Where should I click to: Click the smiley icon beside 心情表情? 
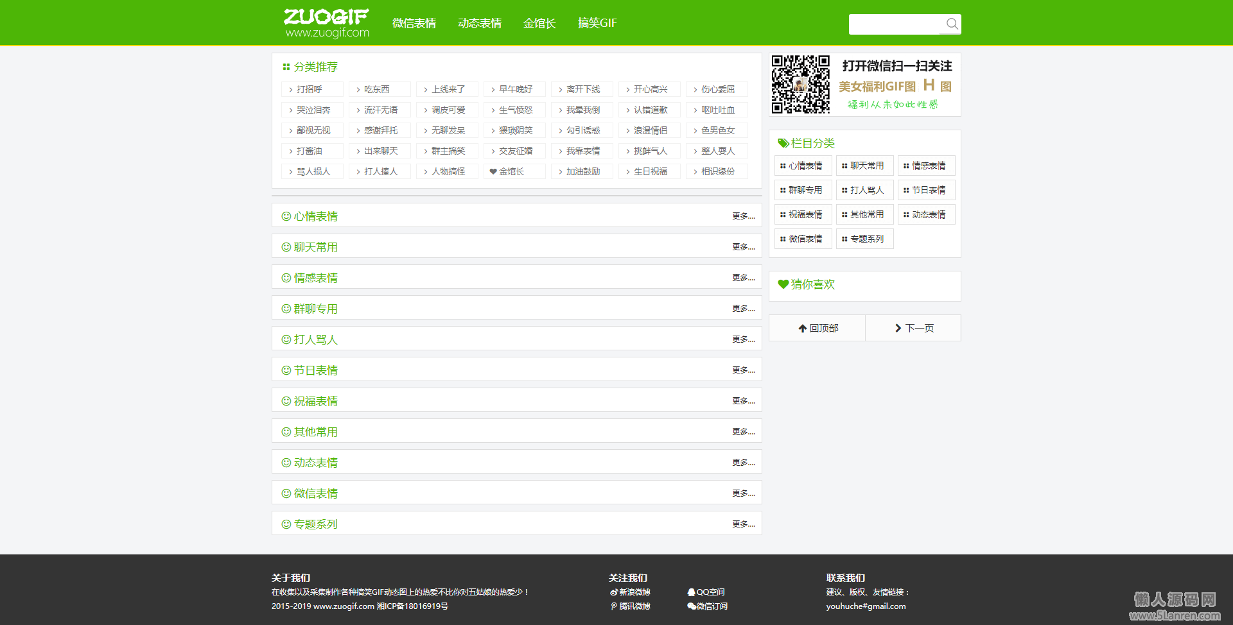286,216
